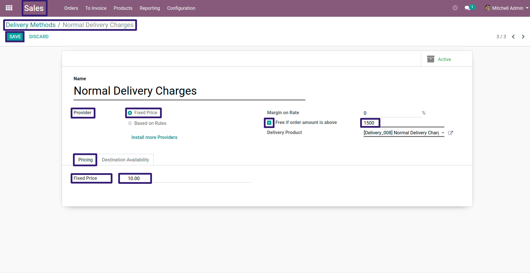Open the conversations chat icon

point(467,8)
